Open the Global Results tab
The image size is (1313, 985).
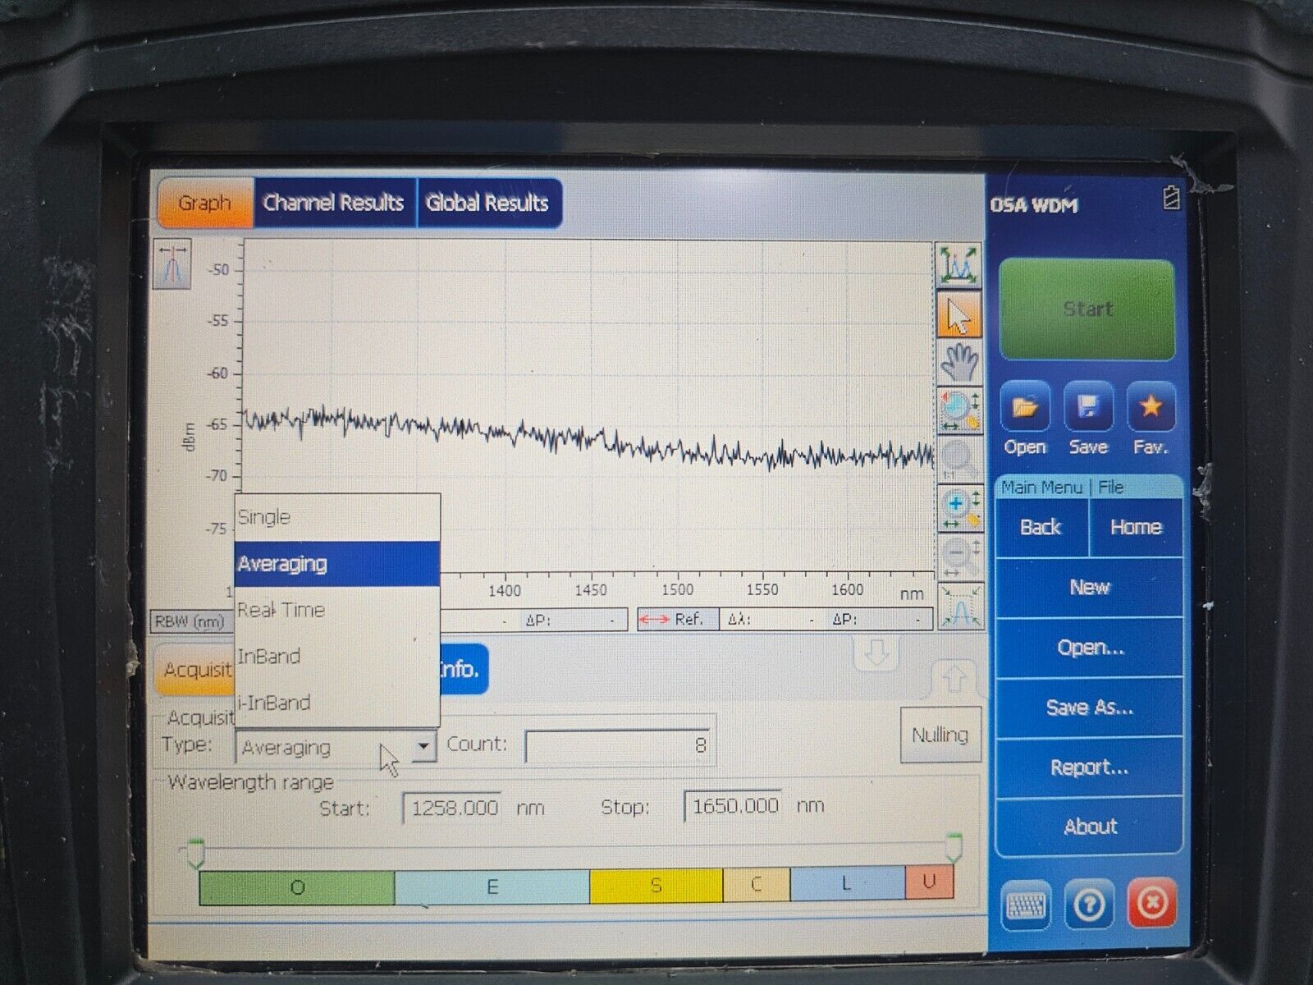pos(487,204)
